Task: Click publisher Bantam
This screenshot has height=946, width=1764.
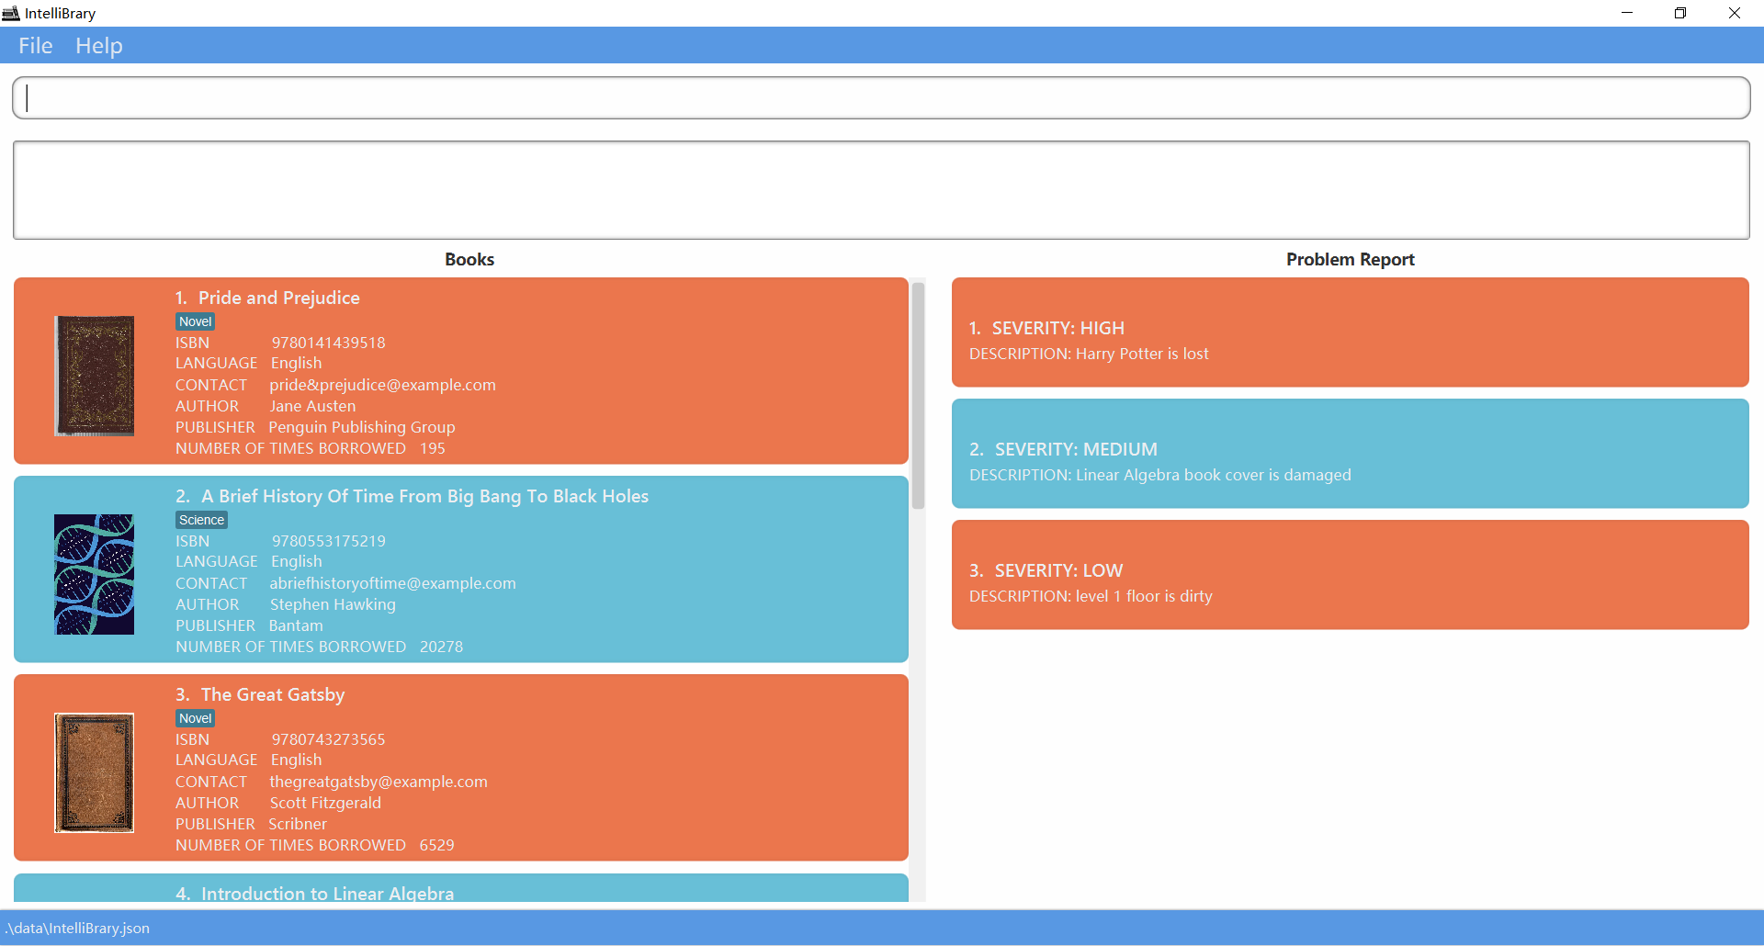Action: [296, 625]
